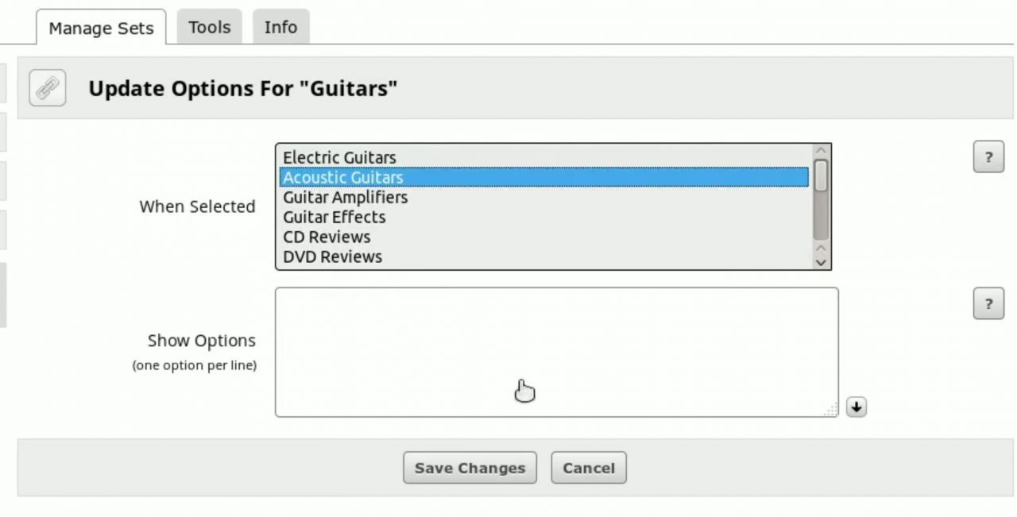1017x517 pixels.
Task: Click the Cancel button
Action: (588, 468)
